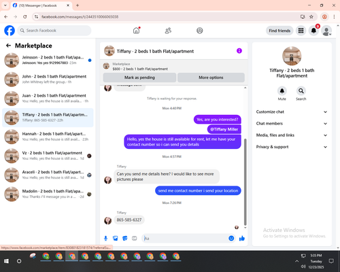The image size is (340, 272).
Task: Bookmark this page with star icon
Action: [311, 16]
